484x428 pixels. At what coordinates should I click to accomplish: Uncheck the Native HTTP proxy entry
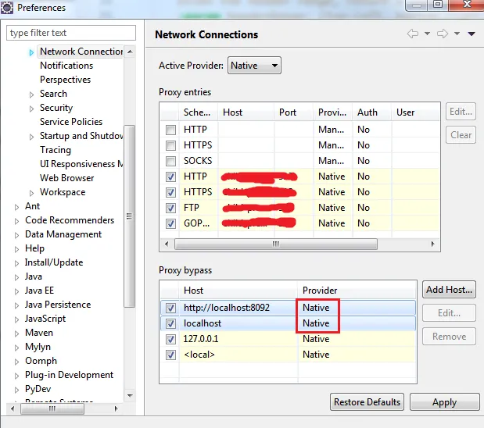pyautogui.click(x=170, y=177)
